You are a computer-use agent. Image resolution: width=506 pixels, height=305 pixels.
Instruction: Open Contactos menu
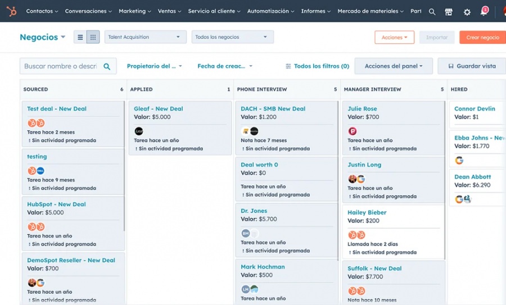click(x=42, y=11)
